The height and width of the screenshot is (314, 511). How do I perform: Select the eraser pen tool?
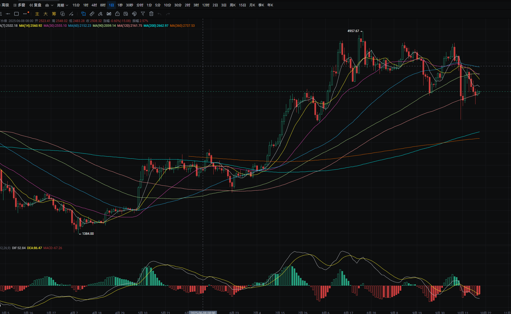(100, 14)
